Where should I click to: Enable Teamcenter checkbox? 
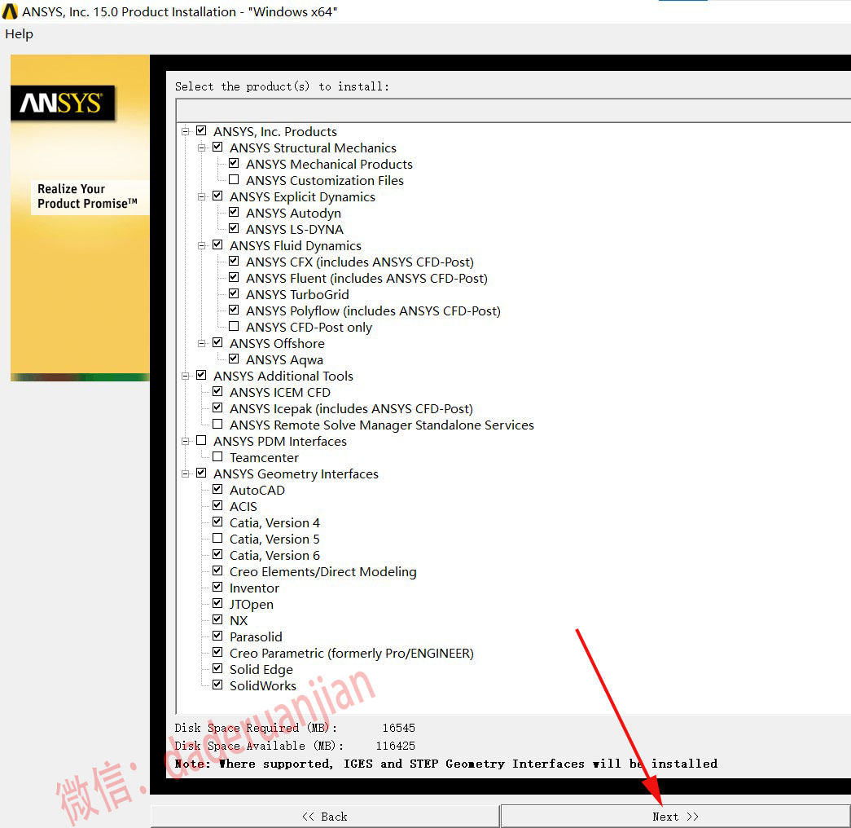[x=217, y=457]
